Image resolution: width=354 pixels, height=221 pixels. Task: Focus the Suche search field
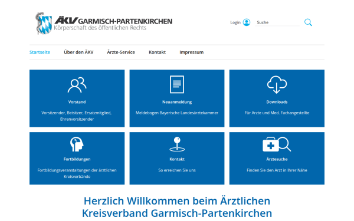[277, 22]
